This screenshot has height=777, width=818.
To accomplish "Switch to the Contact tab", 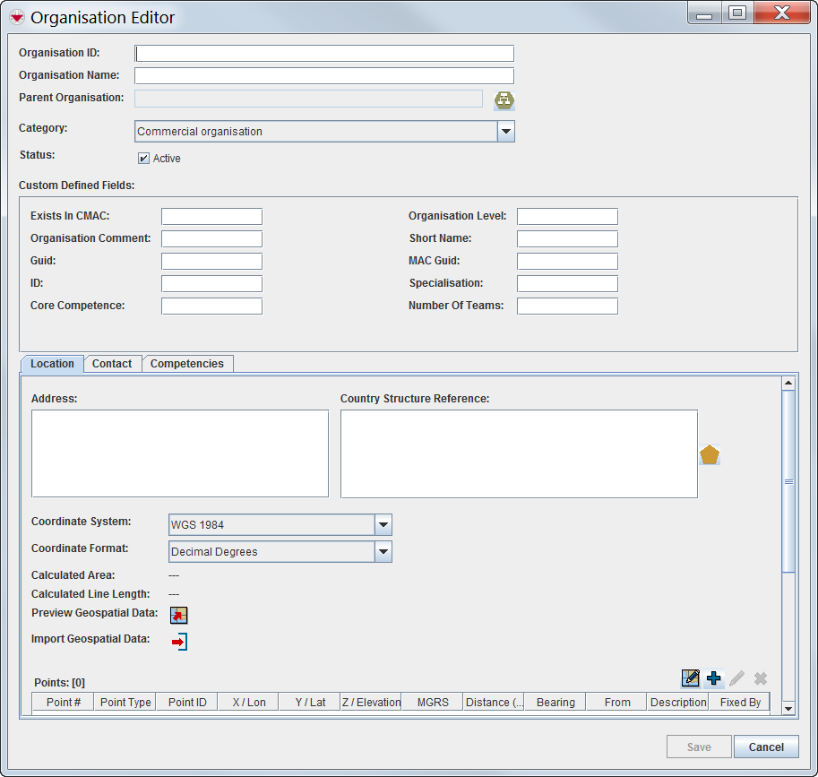I will 112,364.
